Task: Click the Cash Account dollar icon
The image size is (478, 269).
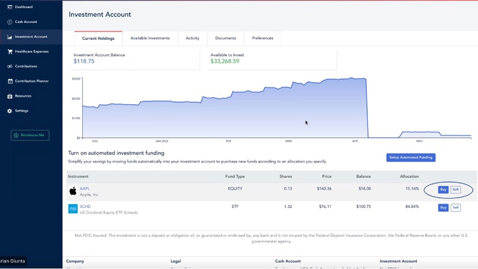Action: tap(10, 22)
